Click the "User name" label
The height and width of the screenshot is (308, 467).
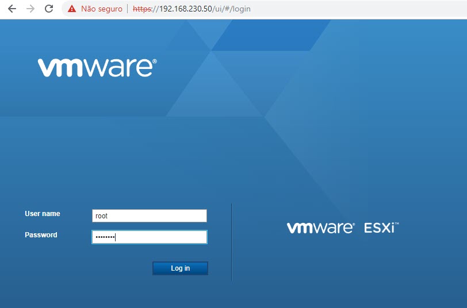point(42,214)
